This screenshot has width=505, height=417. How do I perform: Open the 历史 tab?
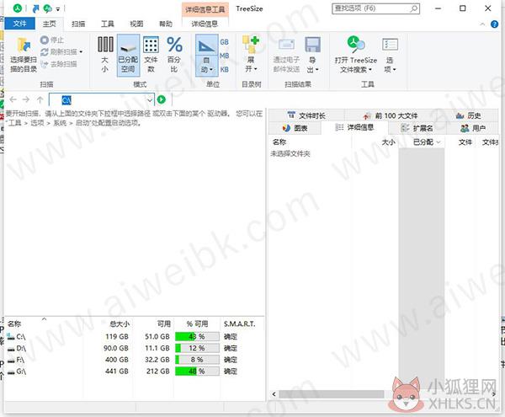pyautogui.click(x=468, y=115)
